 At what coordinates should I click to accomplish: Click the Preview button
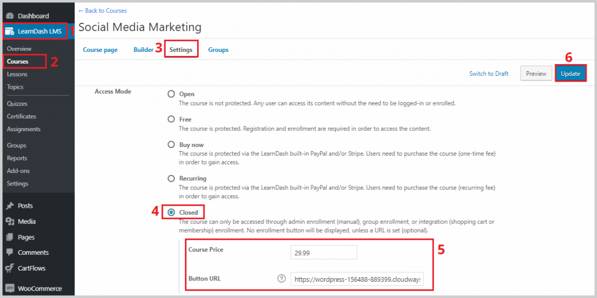[536, 74]
